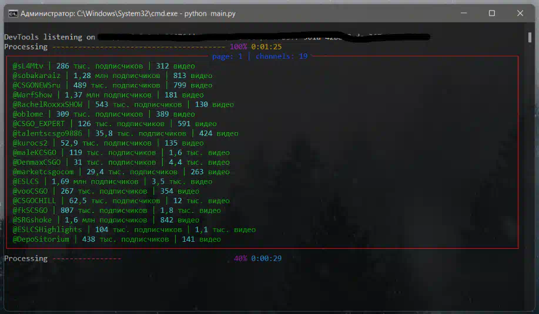Image resolution: width=539 pixels, height=314 pixels.
Task: Select the @kurocs2 channel name
Action: point(30,143)
